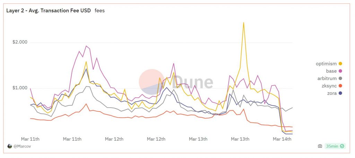Click the Mar 14th x-axis label
355x158 pixels.
coord(282,139)
